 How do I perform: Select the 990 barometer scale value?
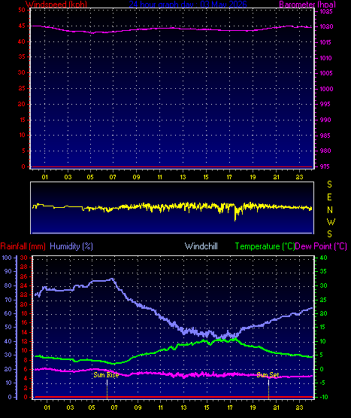[325, 120]
